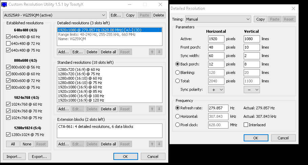This screenshot has width=308, height=165.
Task: Click Delete all under Standard resolutions
Action: [x=109, y=109]
